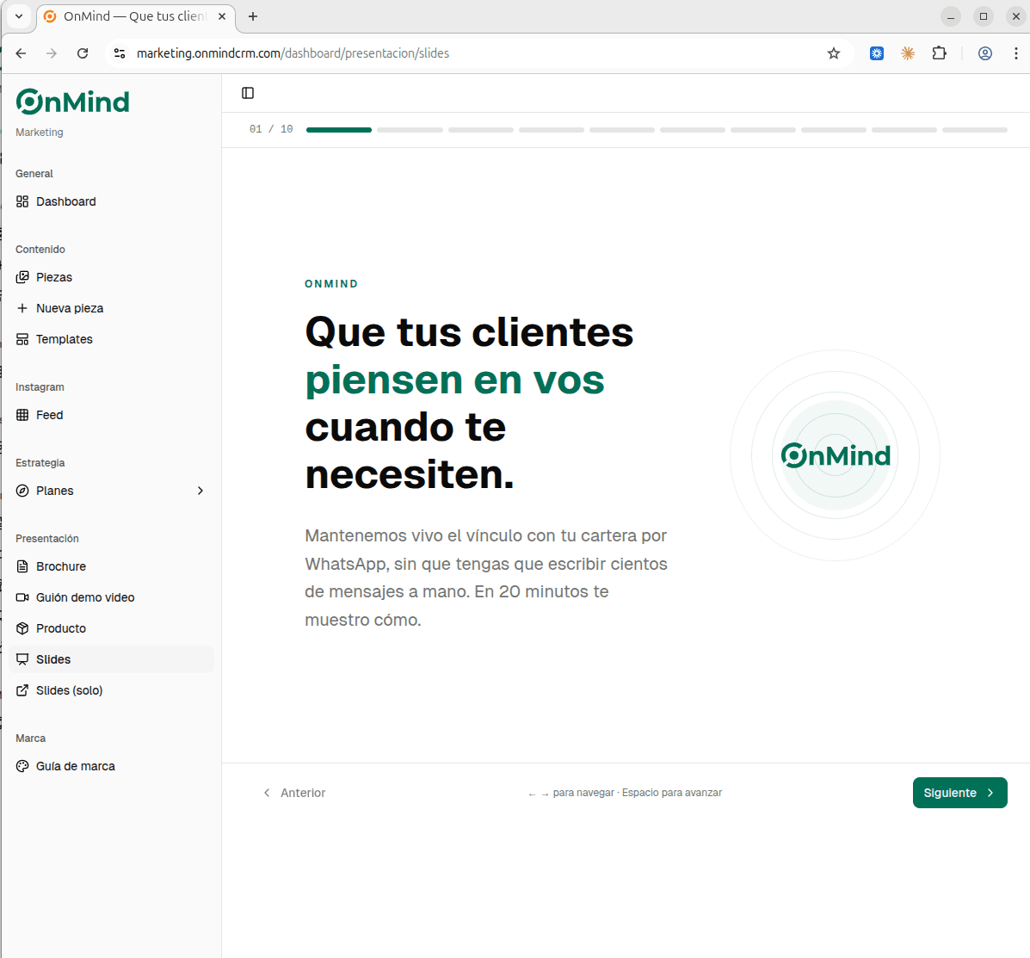Open Dashboard in the sidebar
This screenshot has width=1030, height=958.
pyautogui.click(x=112, y=201)
